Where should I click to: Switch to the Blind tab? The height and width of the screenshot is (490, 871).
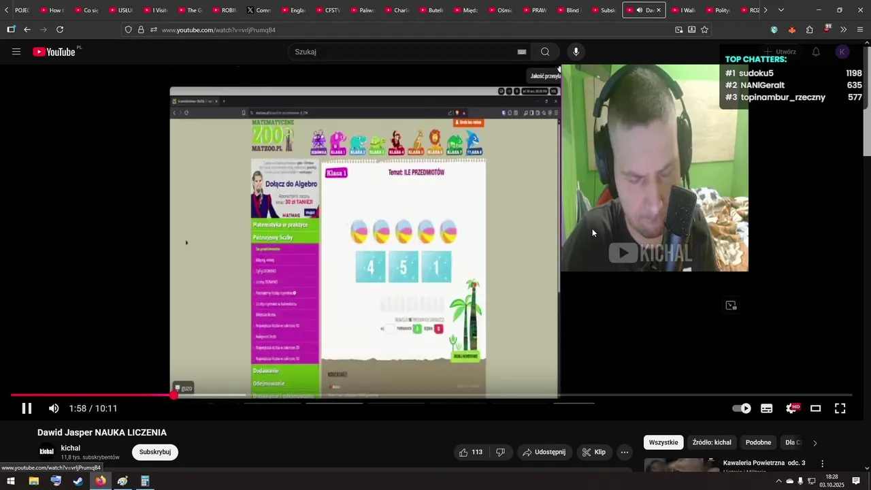click(569, 10)
